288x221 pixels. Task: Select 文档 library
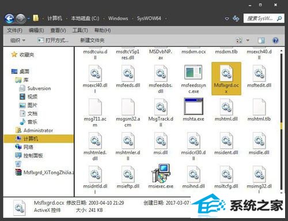point(28,114)
